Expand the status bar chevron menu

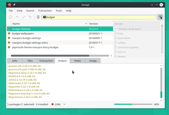tap(64, 104)
